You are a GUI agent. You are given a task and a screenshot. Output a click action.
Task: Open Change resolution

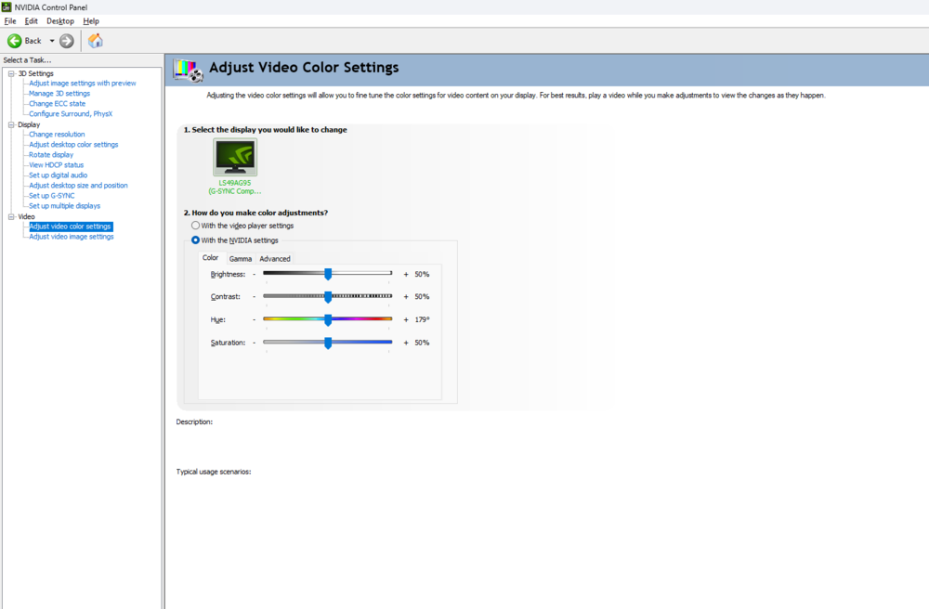[57, 135]
